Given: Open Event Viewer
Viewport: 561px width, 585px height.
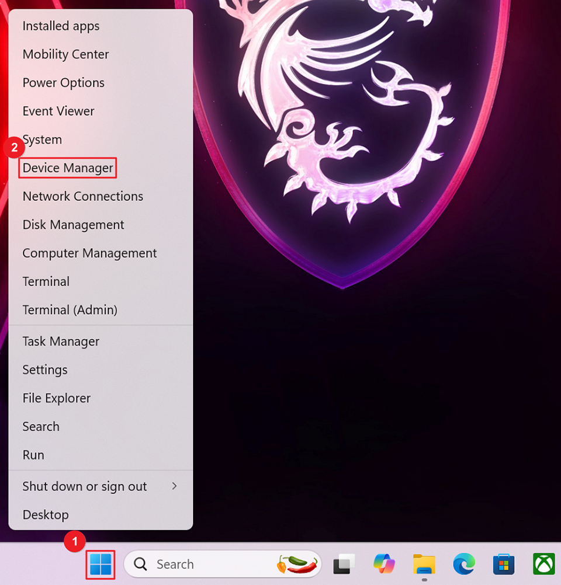Looking at the screenshot, I should pyautogui.click(x=101, y=111).
